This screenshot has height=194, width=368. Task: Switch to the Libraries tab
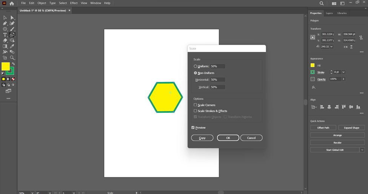(x=342, y=13)
